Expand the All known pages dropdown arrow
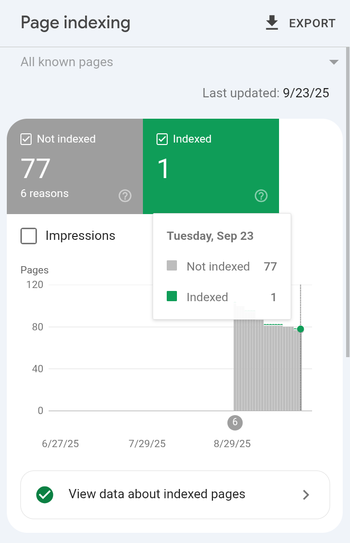This screenshot has width=350, height=543. [x=334, y=62]
